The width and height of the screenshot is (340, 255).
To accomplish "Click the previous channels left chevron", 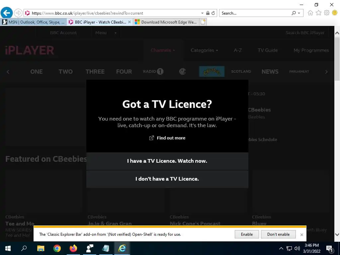I will 8,72.
